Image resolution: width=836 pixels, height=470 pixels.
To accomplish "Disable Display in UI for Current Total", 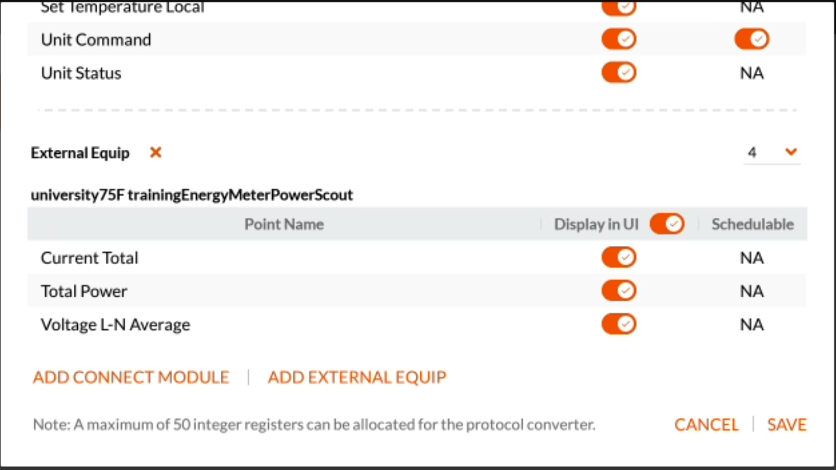I will [619, 258].
